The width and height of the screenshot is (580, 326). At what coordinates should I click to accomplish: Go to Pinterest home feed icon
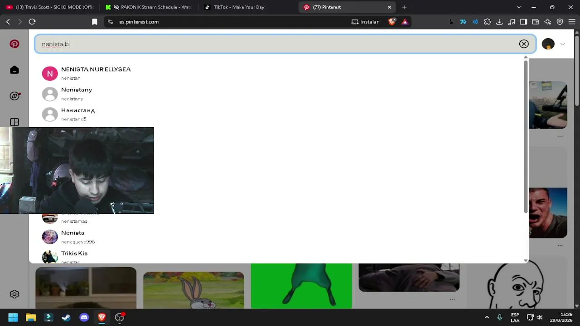coord(14,70)
